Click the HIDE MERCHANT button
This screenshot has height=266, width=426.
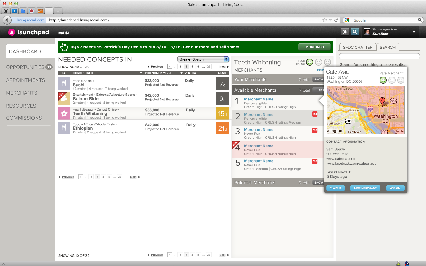pyautogui.click(x=365, y=188)
